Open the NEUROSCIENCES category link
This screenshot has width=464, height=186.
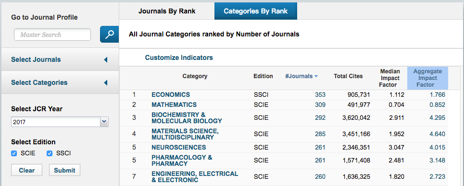tap(179, 147)
